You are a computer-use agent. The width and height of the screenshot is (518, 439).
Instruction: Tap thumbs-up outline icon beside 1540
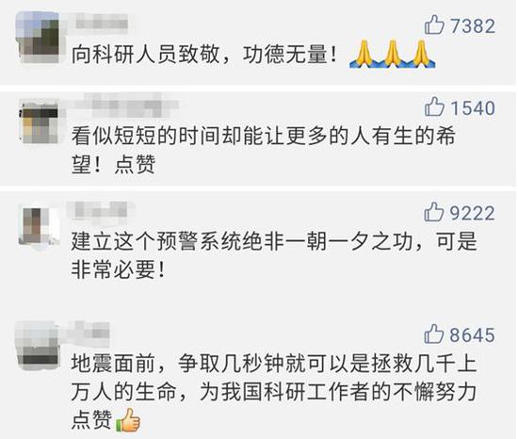434,106
